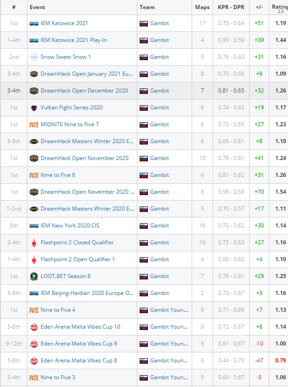Open the Snow Sweet Snow 1 event link
This screenshot has width=288, height=387.
66,57
